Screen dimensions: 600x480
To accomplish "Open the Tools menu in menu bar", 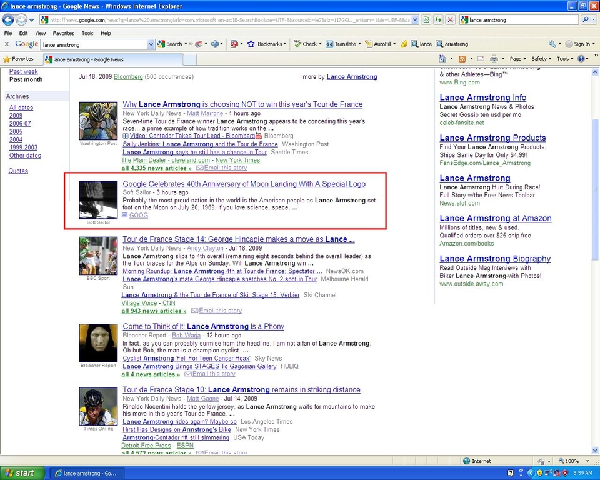I will (x=87, y=33).
